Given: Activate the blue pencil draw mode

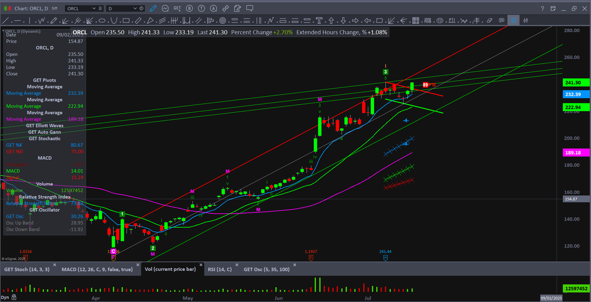Looking at the screenshot, I should tap(153, 8).
